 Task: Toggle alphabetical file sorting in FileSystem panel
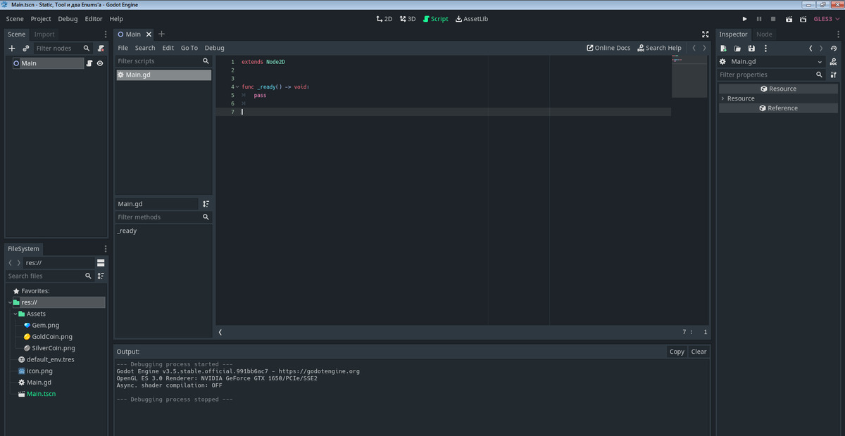point(100,276)
